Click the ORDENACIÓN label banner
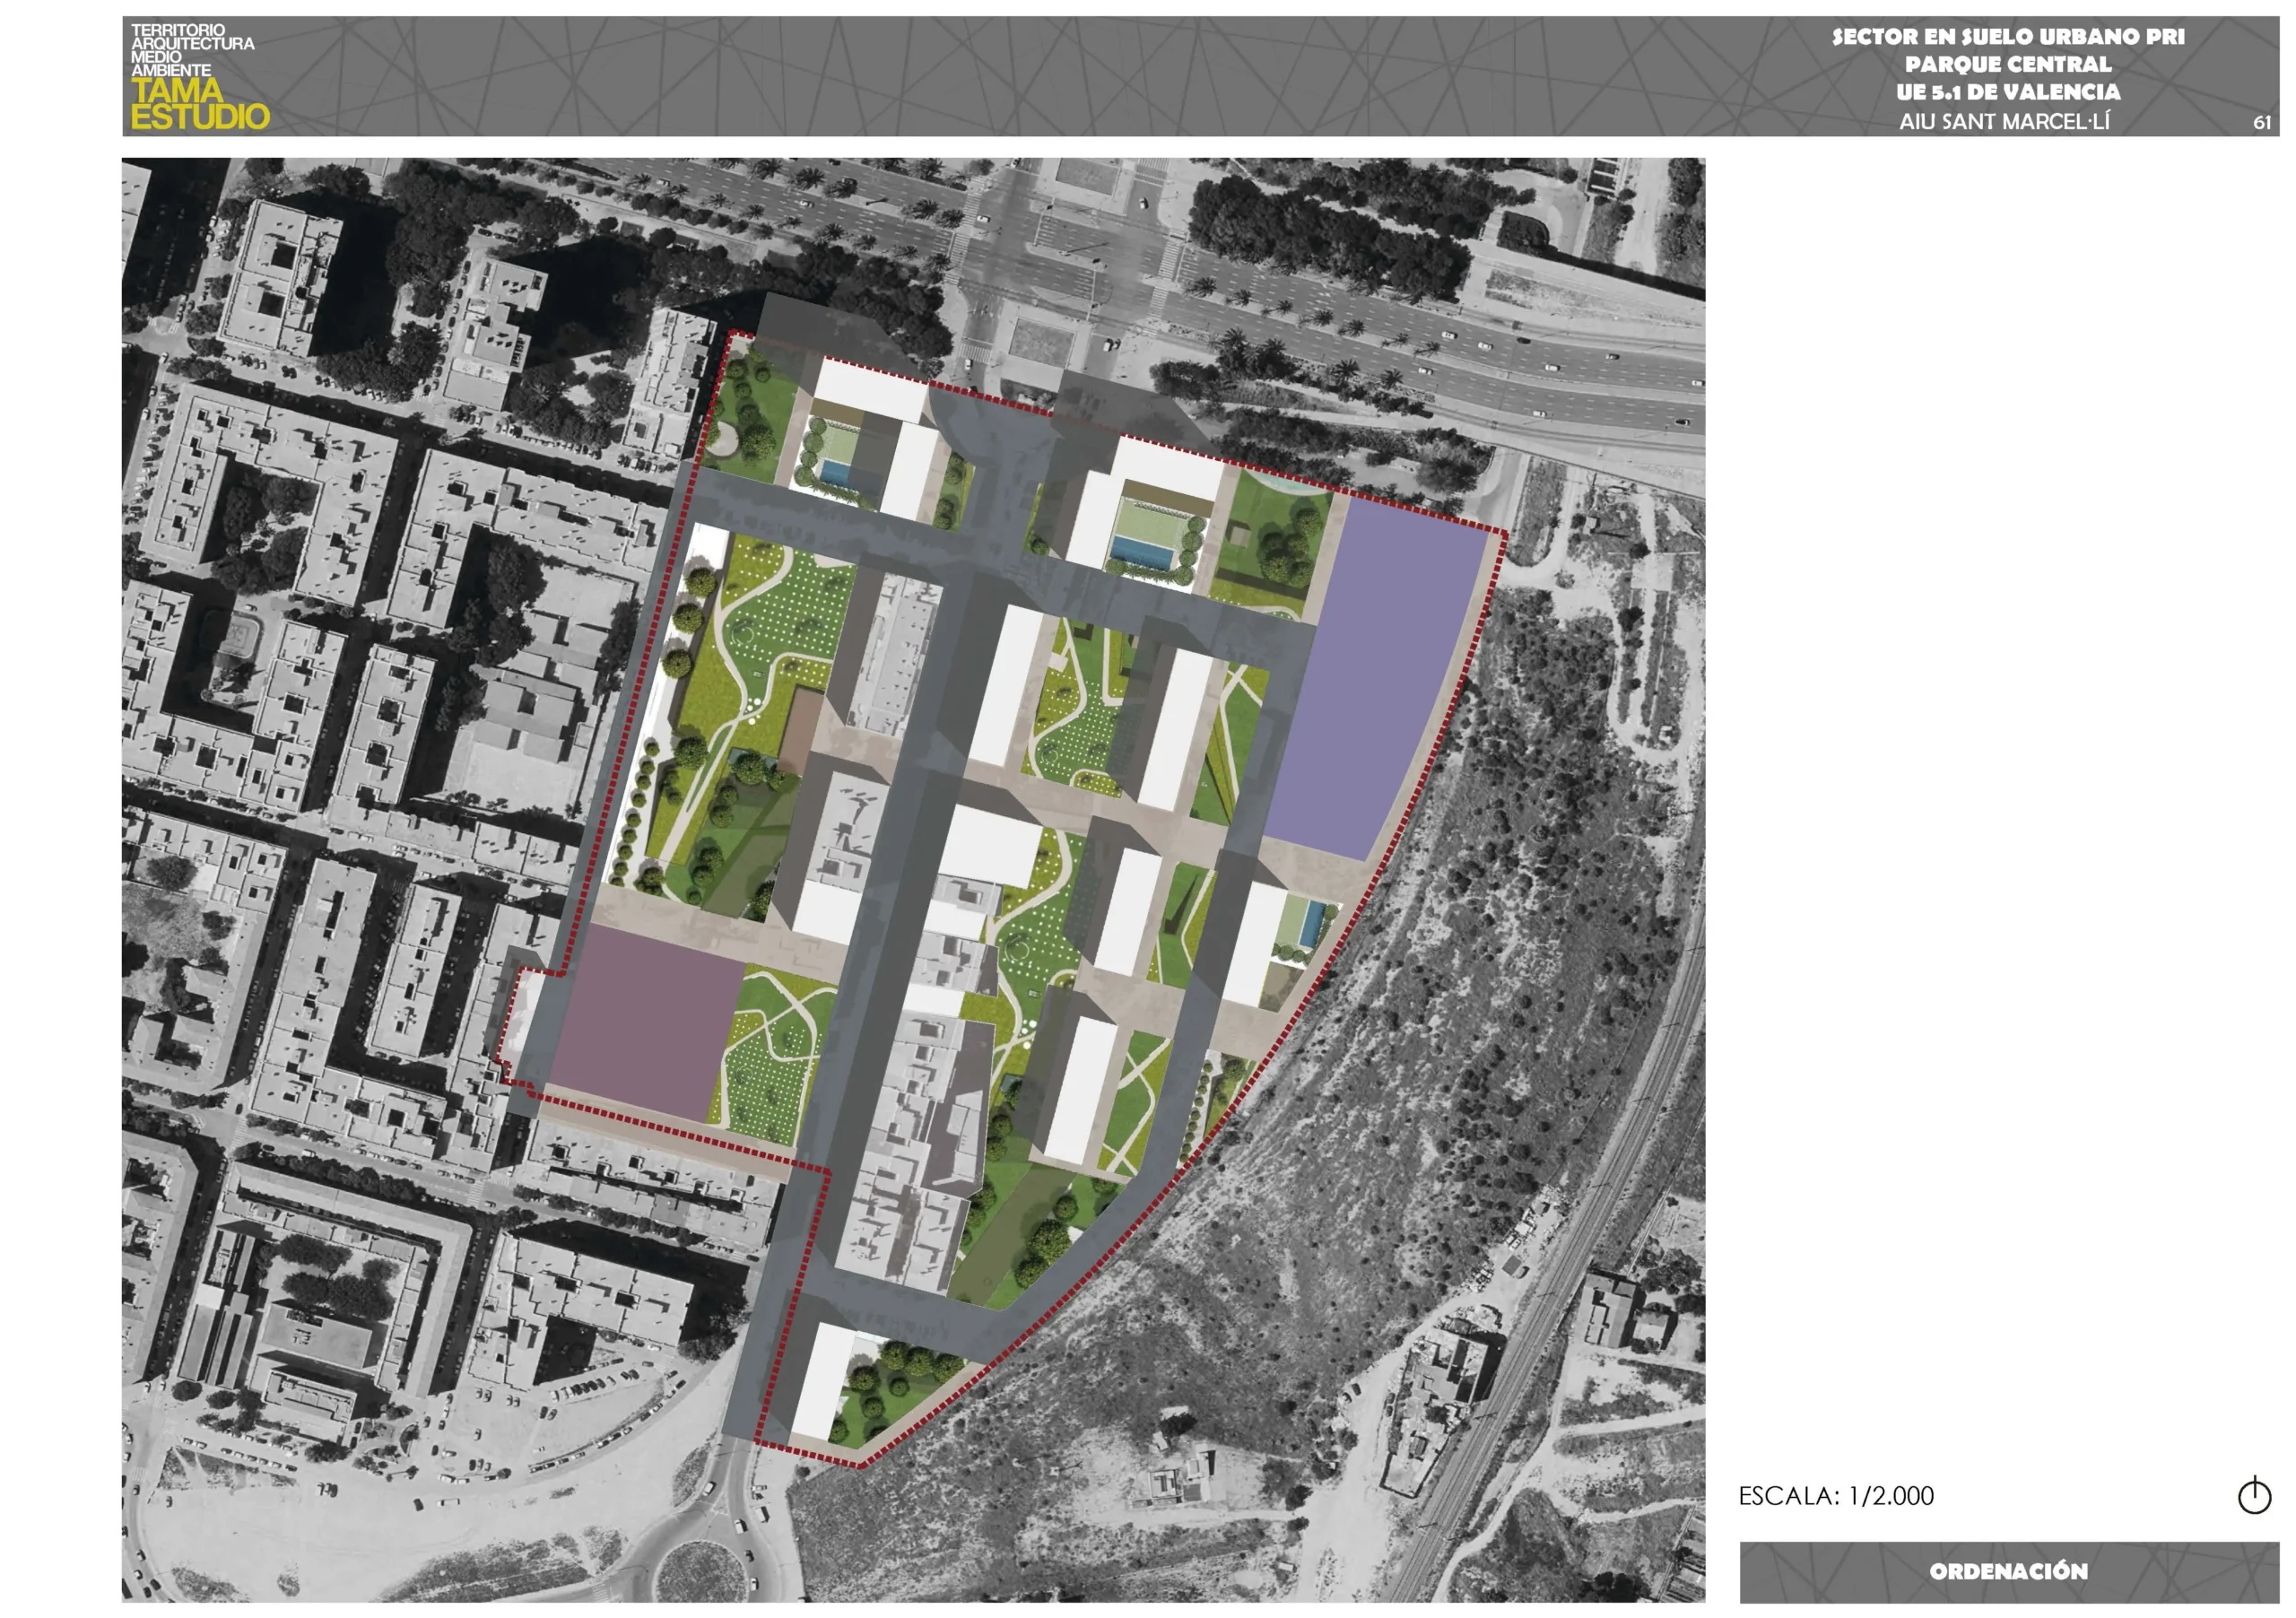 tap(2008, 1571)
